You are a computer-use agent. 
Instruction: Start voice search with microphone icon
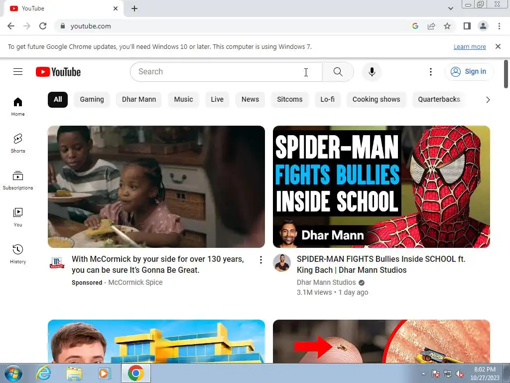(372, 72)
